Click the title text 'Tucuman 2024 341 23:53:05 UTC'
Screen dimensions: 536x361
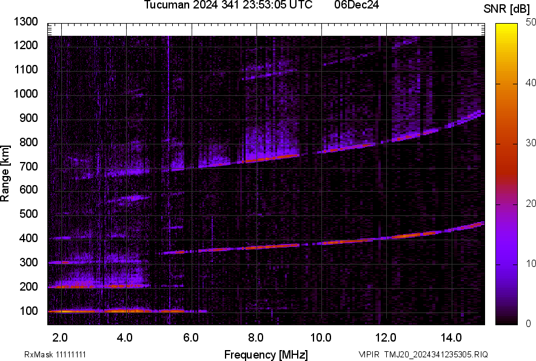(x=228, y=5)
